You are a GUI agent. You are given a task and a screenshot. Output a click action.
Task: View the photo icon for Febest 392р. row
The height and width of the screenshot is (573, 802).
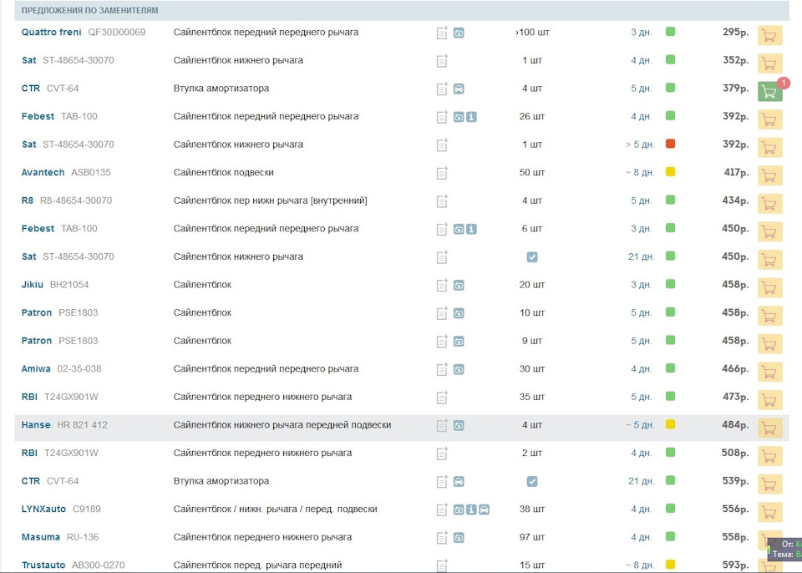coord(459,117)
